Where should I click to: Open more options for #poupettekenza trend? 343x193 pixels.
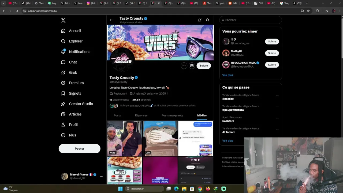[x=277, y=107]
